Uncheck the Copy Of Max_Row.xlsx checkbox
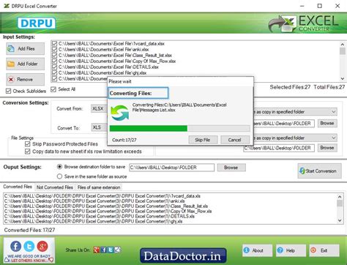Screen dimensions: 347x265 [x=54, y=61]
